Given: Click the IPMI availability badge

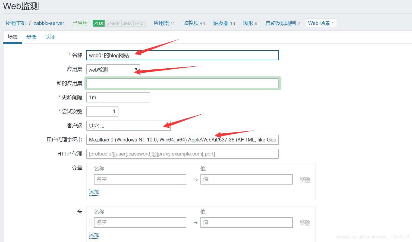Looking at the screenshot, I should pyautogui.click(x=140, y=23).
